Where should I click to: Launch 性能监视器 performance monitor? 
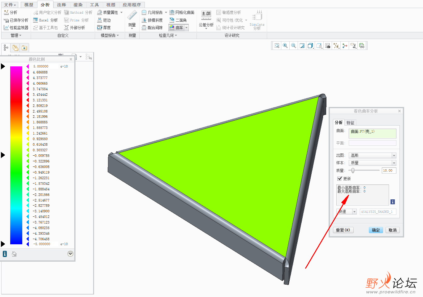16,28
